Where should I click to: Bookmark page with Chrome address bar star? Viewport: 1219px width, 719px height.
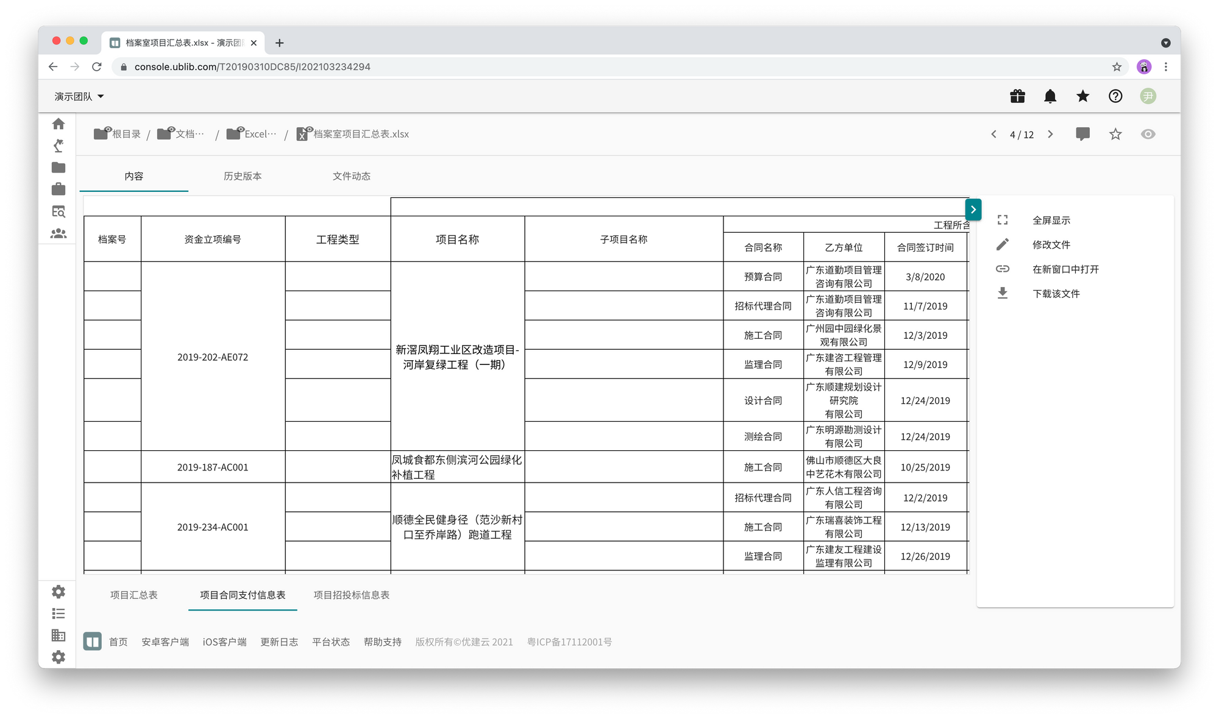1117,67
